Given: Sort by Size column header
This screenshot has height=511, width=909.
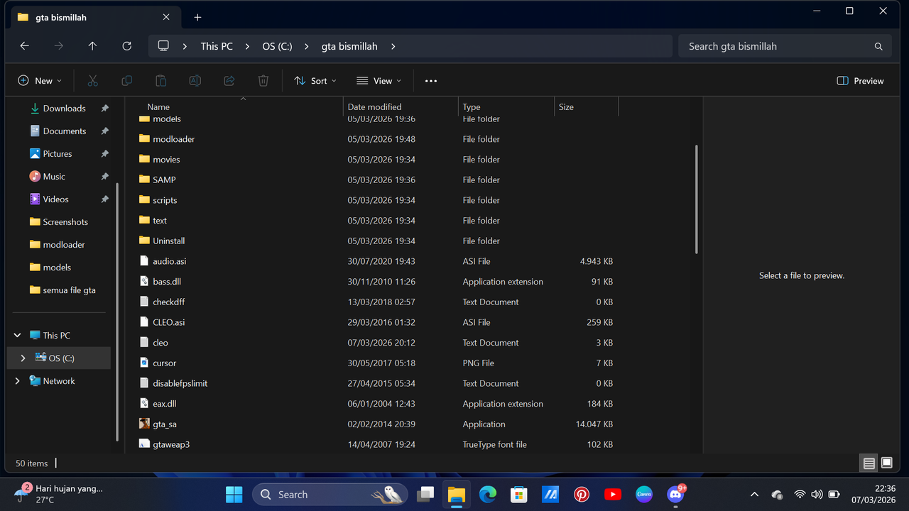Looking at the screenshot, I should tap(587, 106).
